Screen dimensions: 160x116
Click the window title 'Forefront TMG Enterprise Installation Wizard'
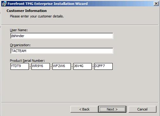click(48, 4)
